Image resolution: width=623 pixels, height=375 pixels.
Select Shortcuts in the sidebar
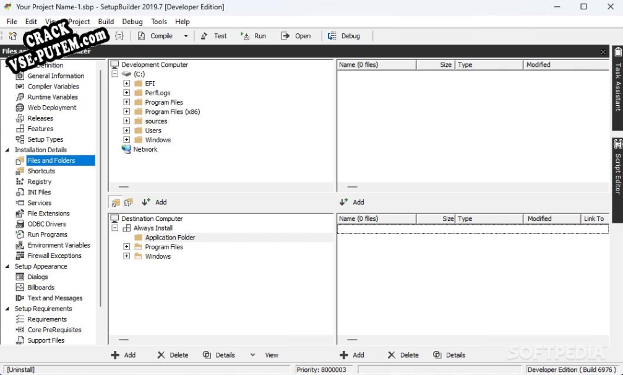pyautogui.click(x=41, y=171)
